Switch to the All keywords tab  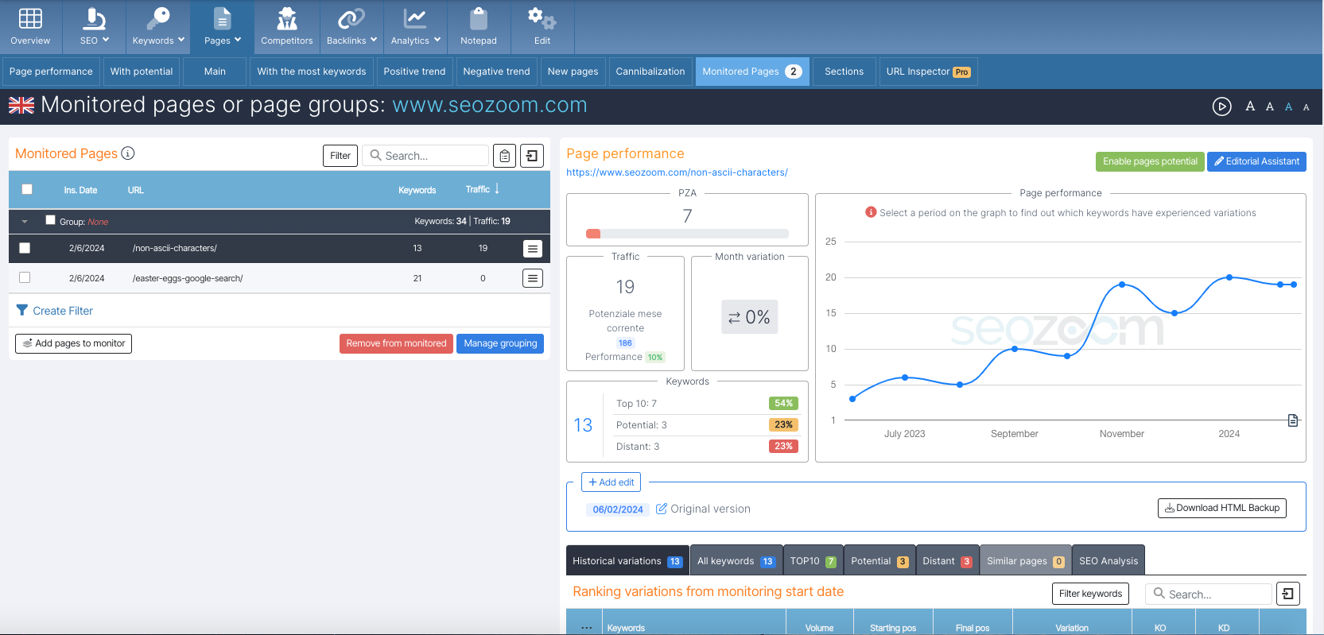pos(736,560)
